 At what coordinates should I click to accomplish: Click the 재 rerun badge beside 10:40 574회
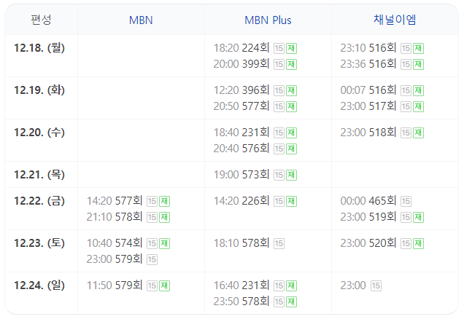click(165, 244)
